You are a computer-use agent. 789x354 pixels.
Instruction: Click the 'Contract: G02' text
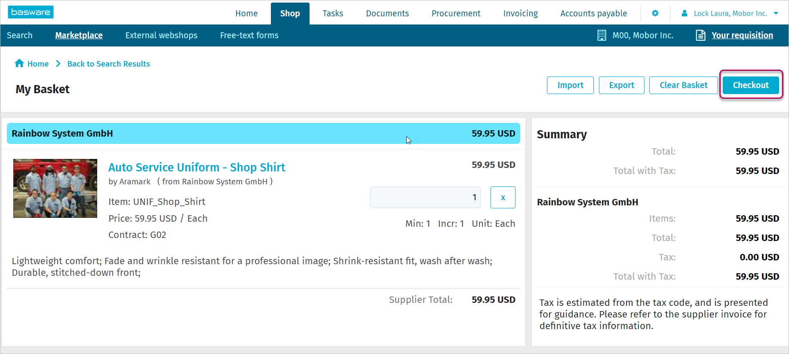tap(137, 235)
